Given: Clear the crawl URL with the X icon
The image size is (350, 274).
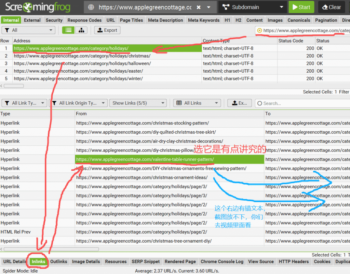Looking at the screenshot, I should [199, 8].
